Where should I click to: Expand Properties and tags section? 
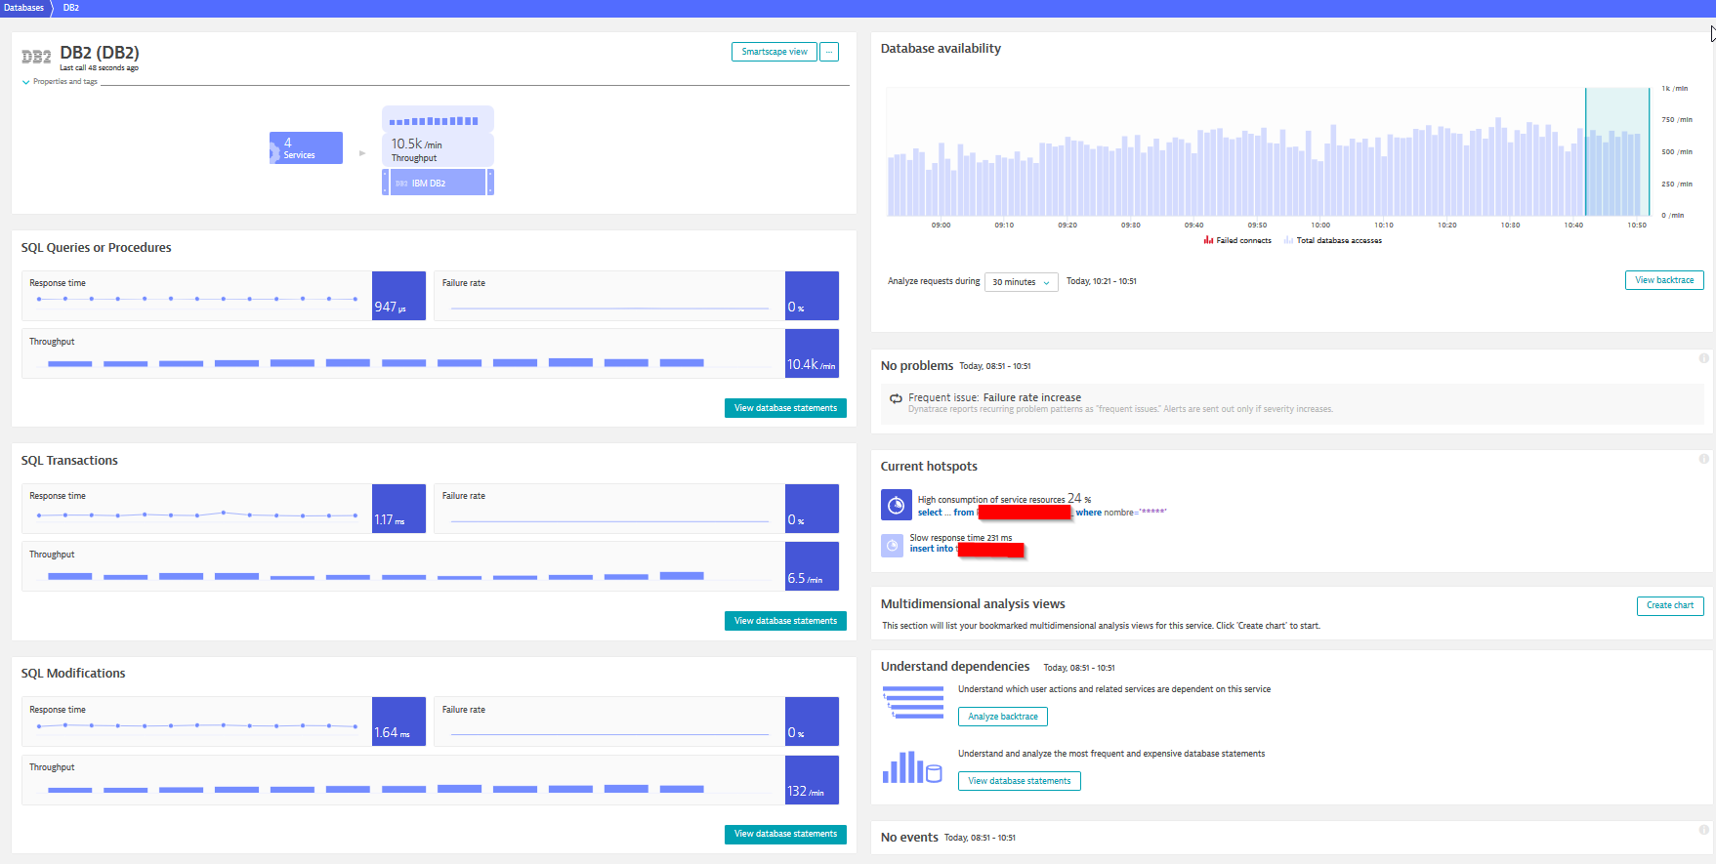click(x=60, y=82)
